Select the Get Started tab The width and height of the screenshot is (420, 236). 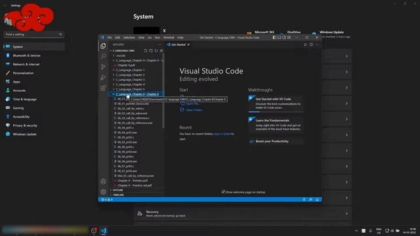178,45
